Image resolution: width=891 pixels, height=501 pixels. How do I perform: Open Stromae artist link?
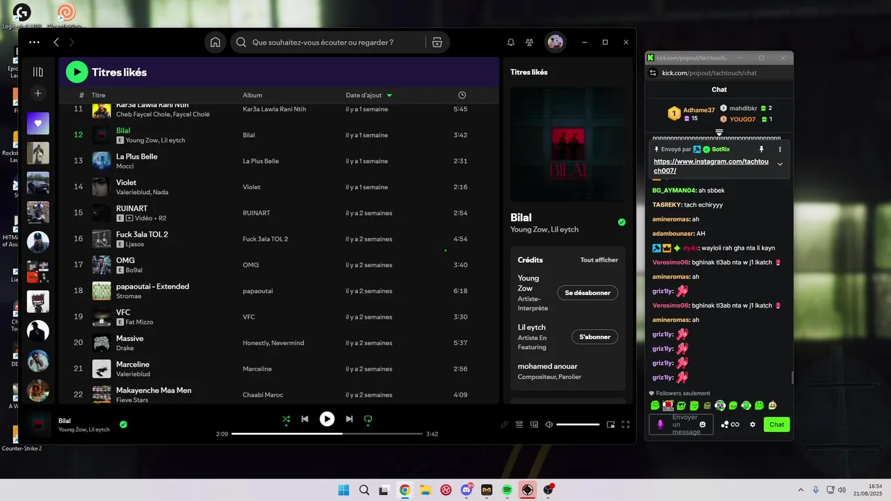pos(128,296)
